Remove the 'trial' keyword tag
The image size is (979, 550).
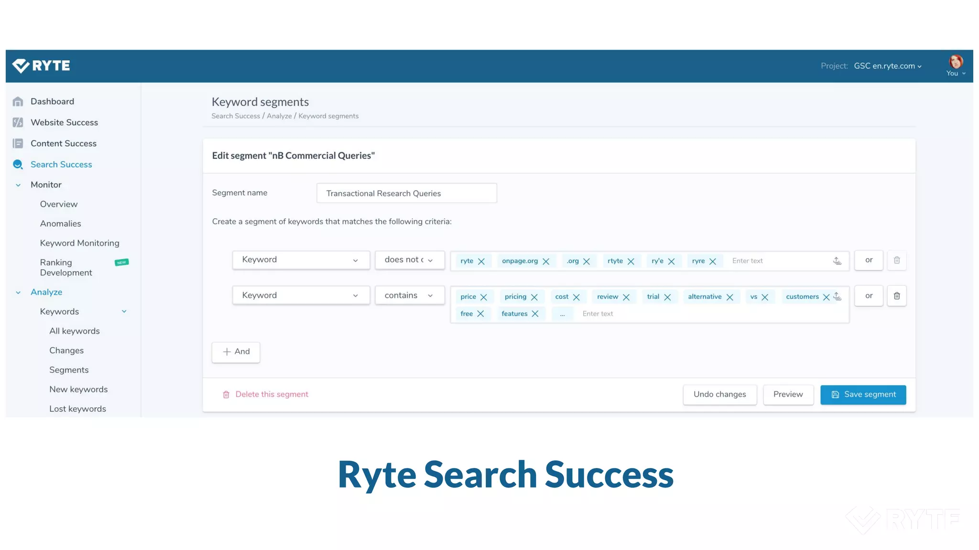coord(667,297)
